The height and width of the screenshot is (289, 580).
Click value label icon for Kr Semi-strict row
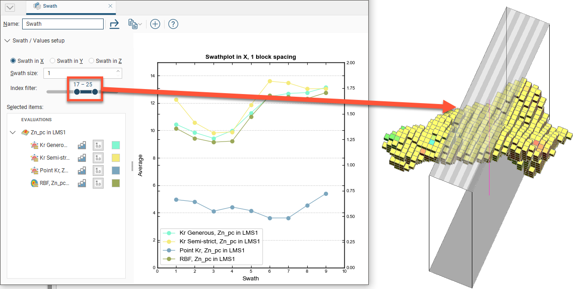(x=98, y=158)
